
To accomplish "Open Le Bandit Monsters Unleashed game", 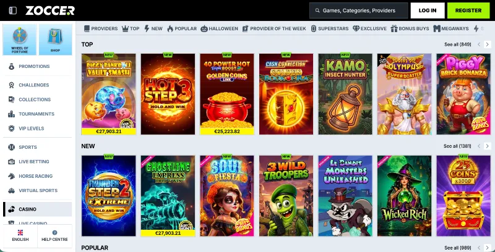I will tap(345, 196).
